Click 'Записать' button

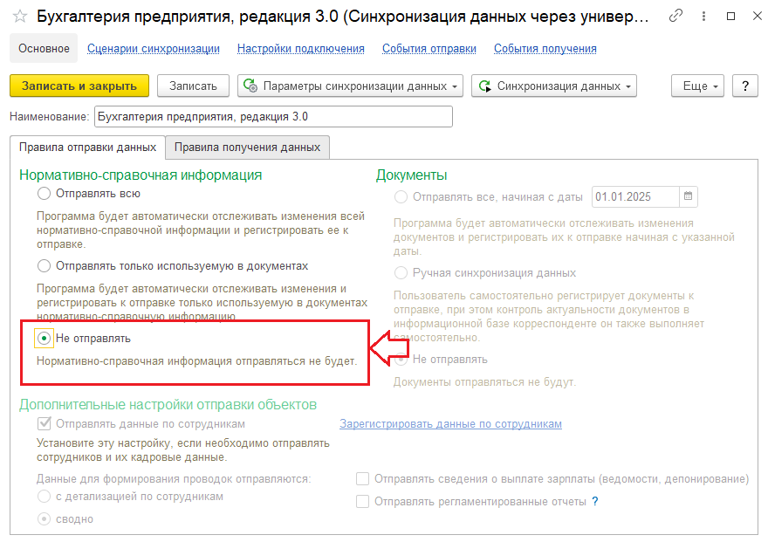point(193,86)
